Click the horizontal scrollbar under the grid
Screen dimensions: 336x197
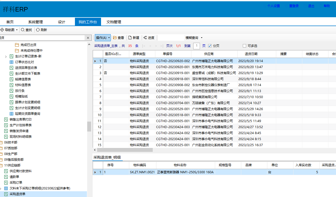pos(125,150)
